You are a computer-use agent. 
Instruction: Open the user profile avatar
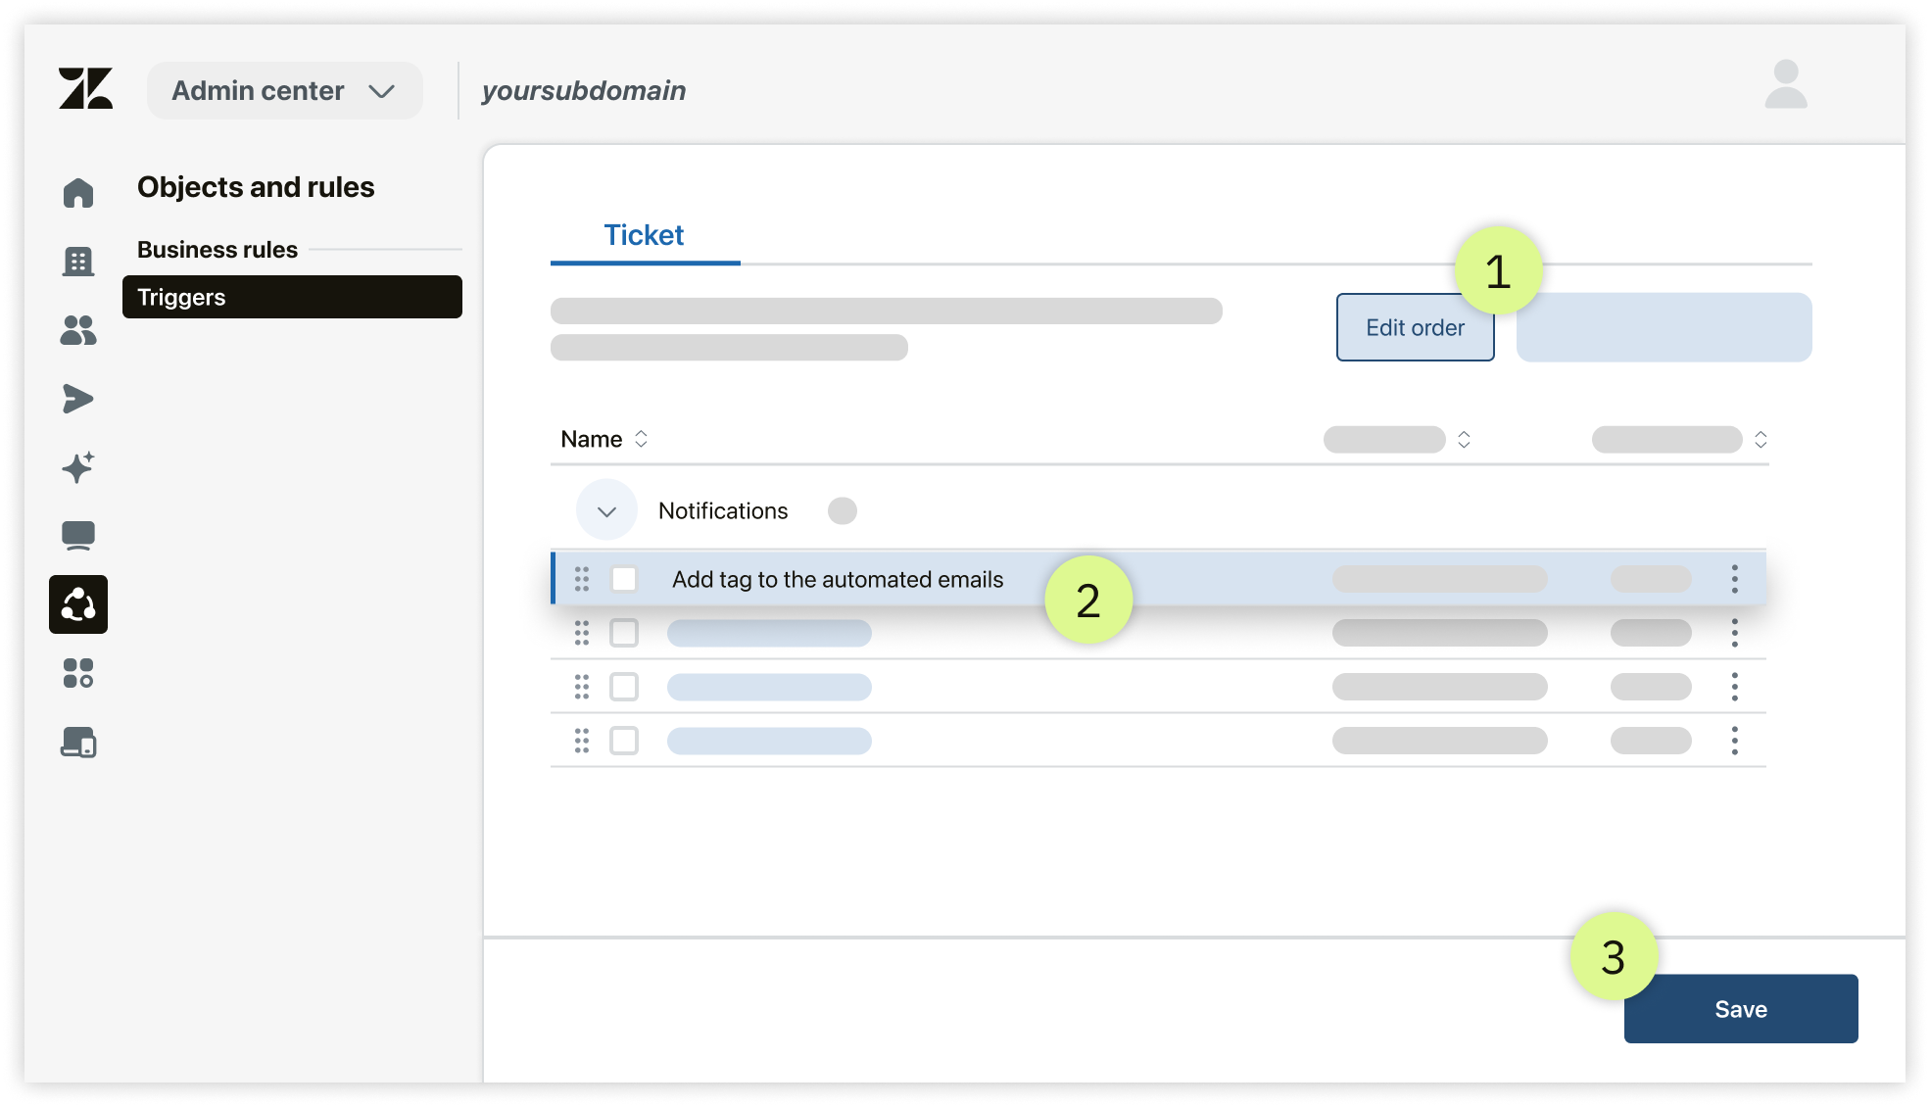coord(1785,85)
